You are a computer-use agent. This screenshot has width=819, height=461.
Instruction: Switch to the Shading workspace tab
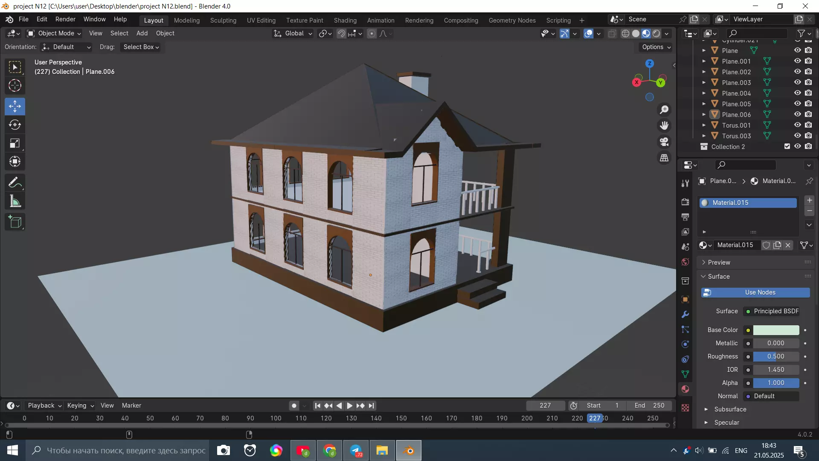[345, 20]
